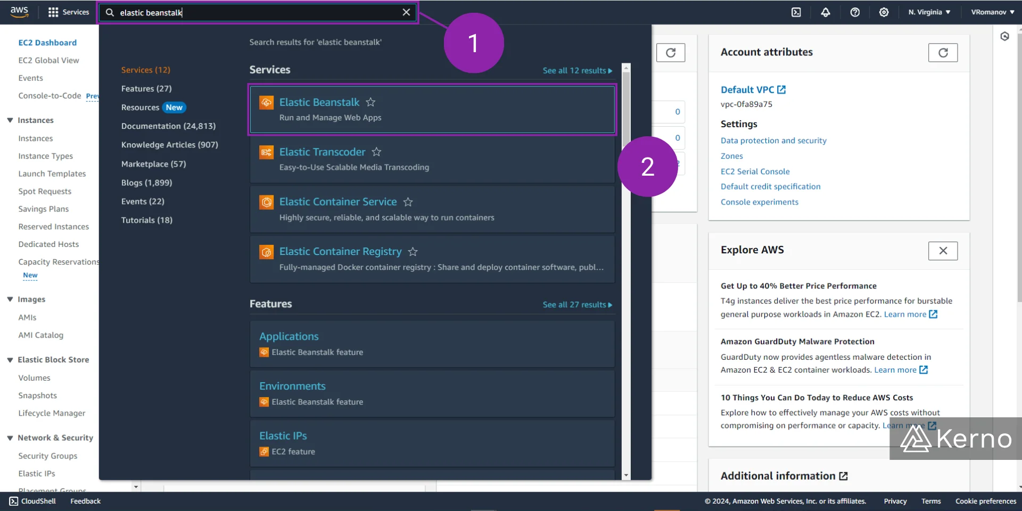The image size is (1022, 511).
Task: Collapse the Network & Security section
Action: pos(10,438)
